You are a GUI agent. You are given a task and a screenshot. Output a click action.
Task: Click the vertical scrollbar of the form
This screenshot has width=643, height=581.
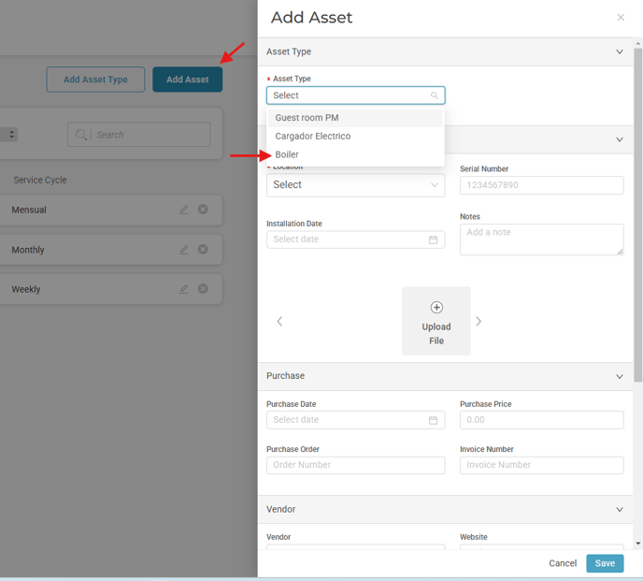(x=637, y=215)
